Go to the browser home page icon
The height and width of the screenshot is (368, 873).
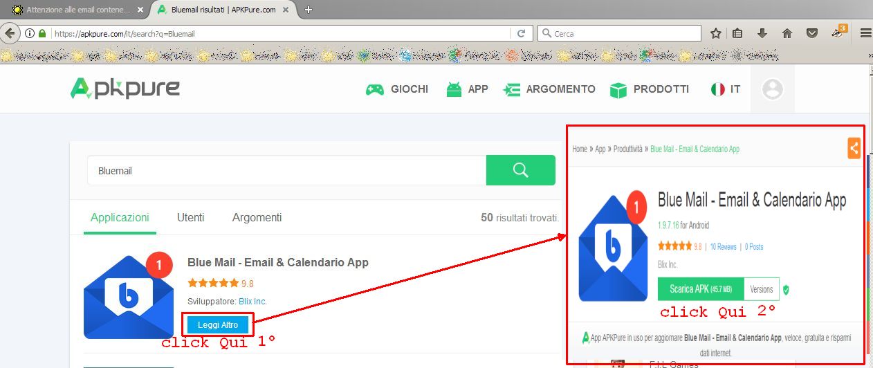click(x=787, y=33)
